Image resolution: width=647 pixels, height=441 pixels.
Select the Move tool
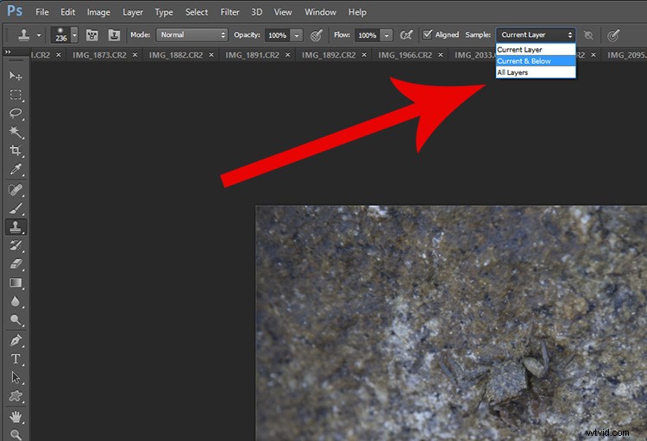pos(16,76)
